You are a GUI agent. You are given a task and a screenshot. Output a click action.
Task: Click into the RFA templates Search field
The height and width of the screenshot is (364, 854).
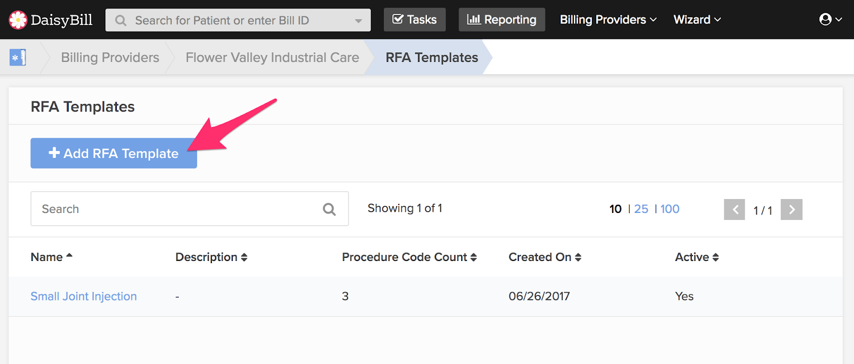point(176,209)
